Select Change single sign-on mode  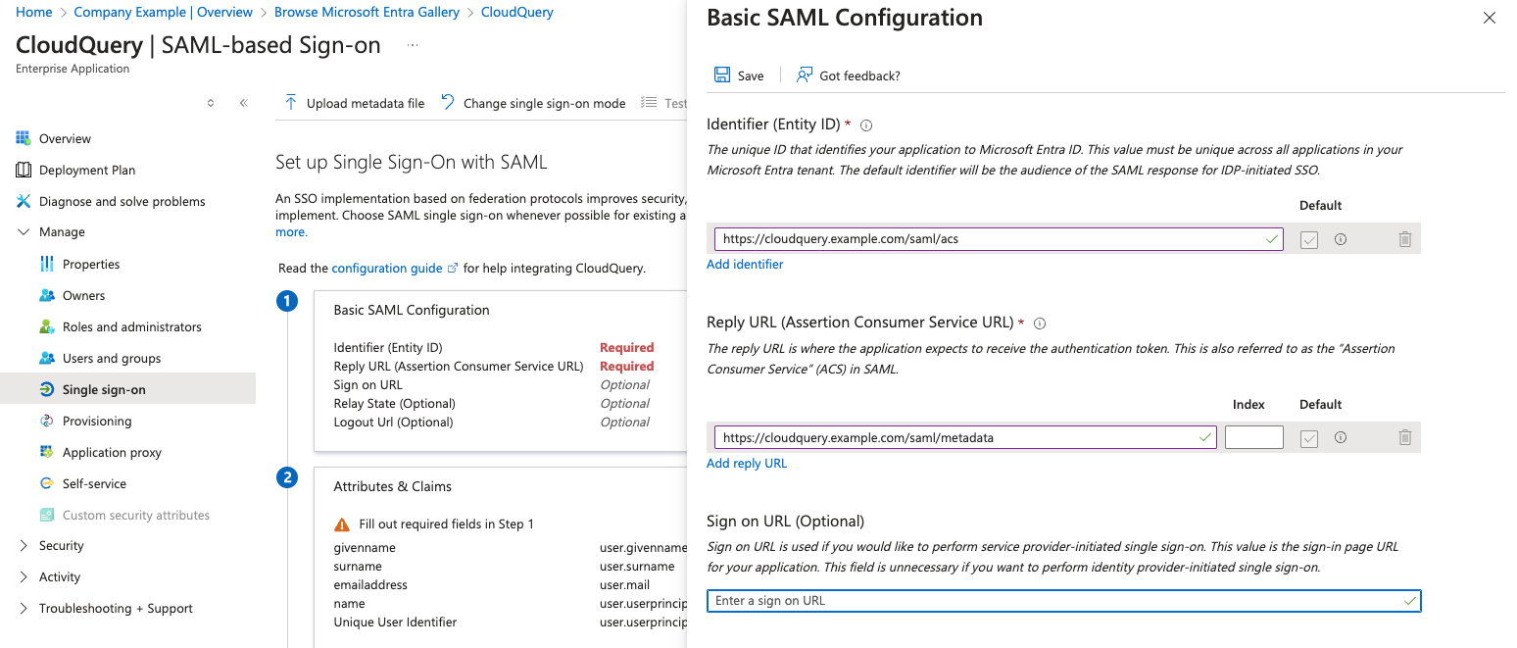tap(533, 103)
